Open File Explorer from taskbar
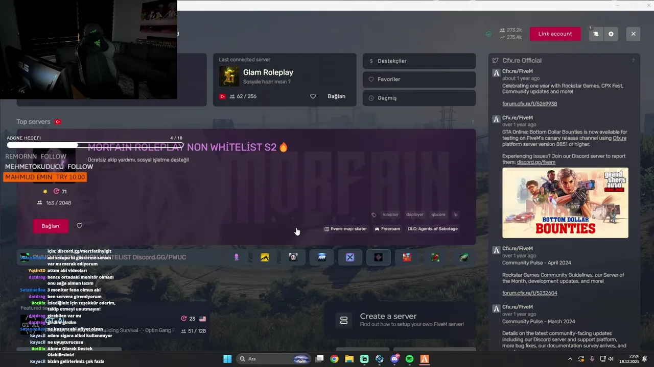Image resolution: width=654 pixels, height=367 pixels. click(349, 359)
